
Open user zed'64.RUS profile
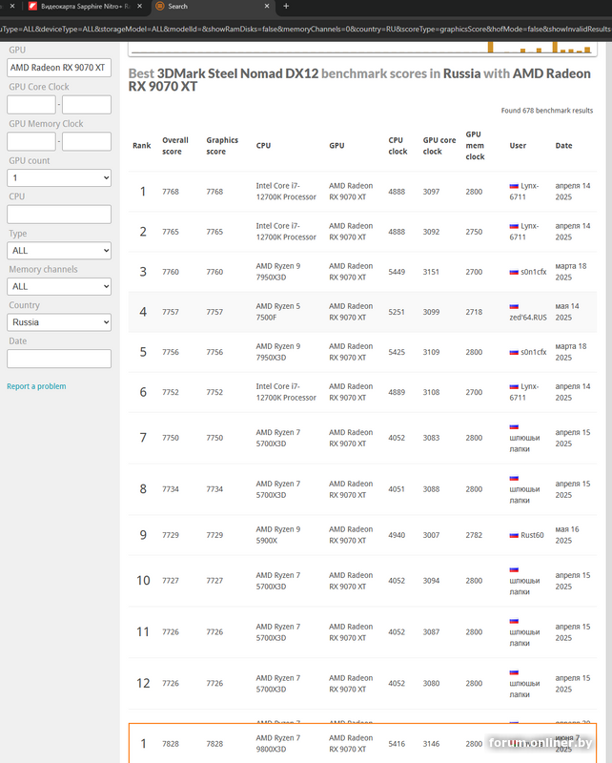pyautogui.click(x=528, y=318)
